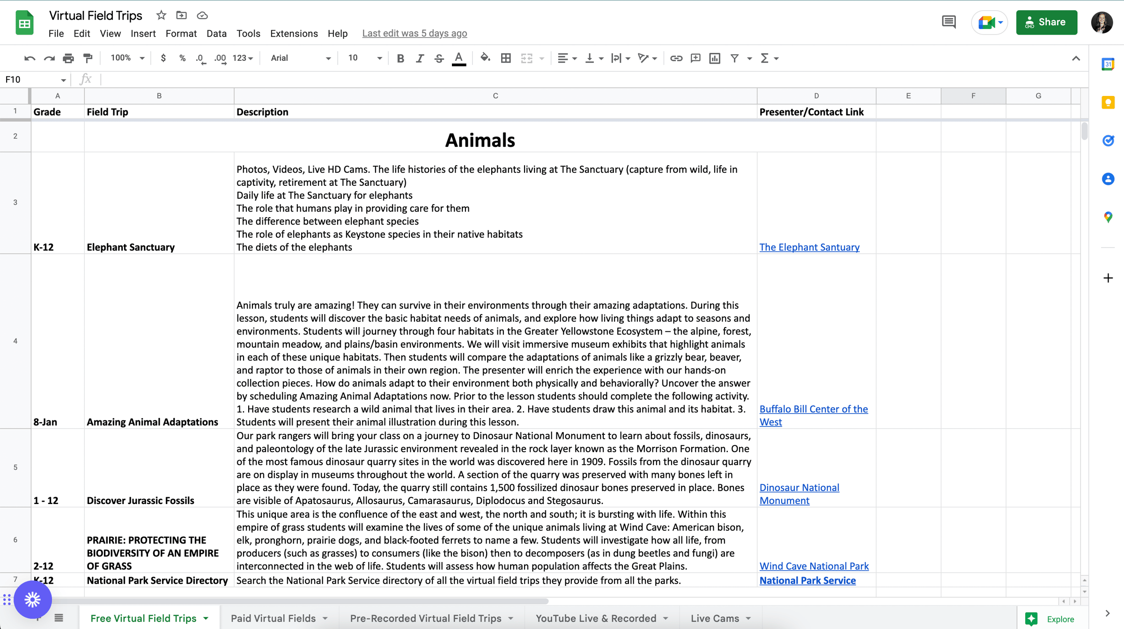Open the comment history icon
Image resolution: width=1124 pixels, height=629 pixels.
point(949,22)
